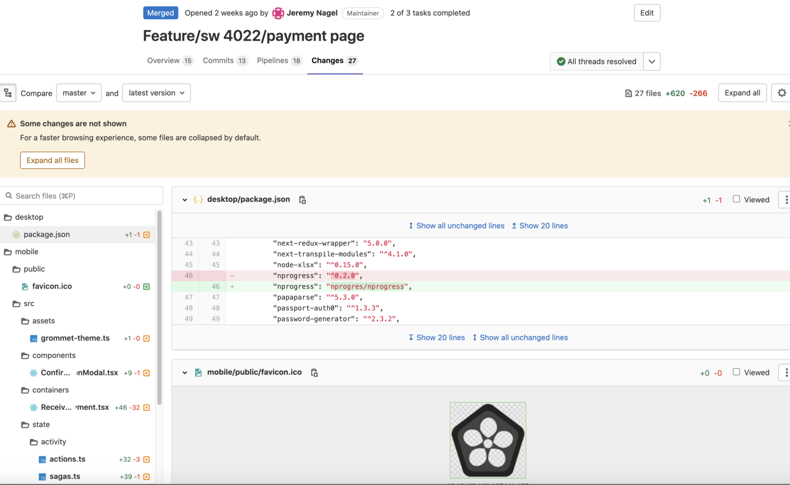Click Jeremy Nagel's avatar icon
The image size is (790, 485).
(278, 13)
